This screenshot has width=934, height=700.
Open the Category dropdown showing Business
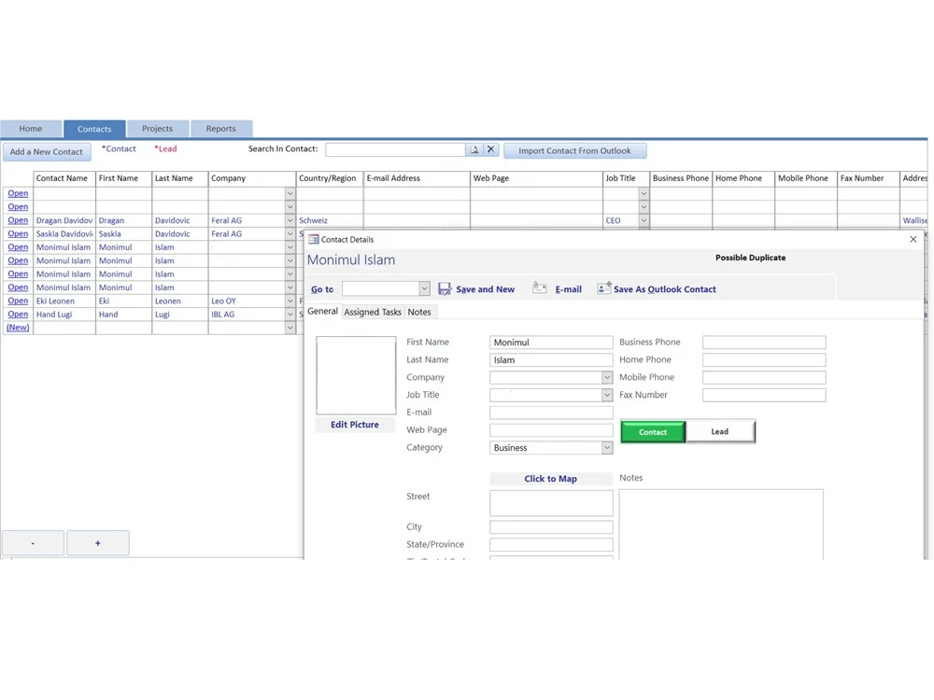605,447
